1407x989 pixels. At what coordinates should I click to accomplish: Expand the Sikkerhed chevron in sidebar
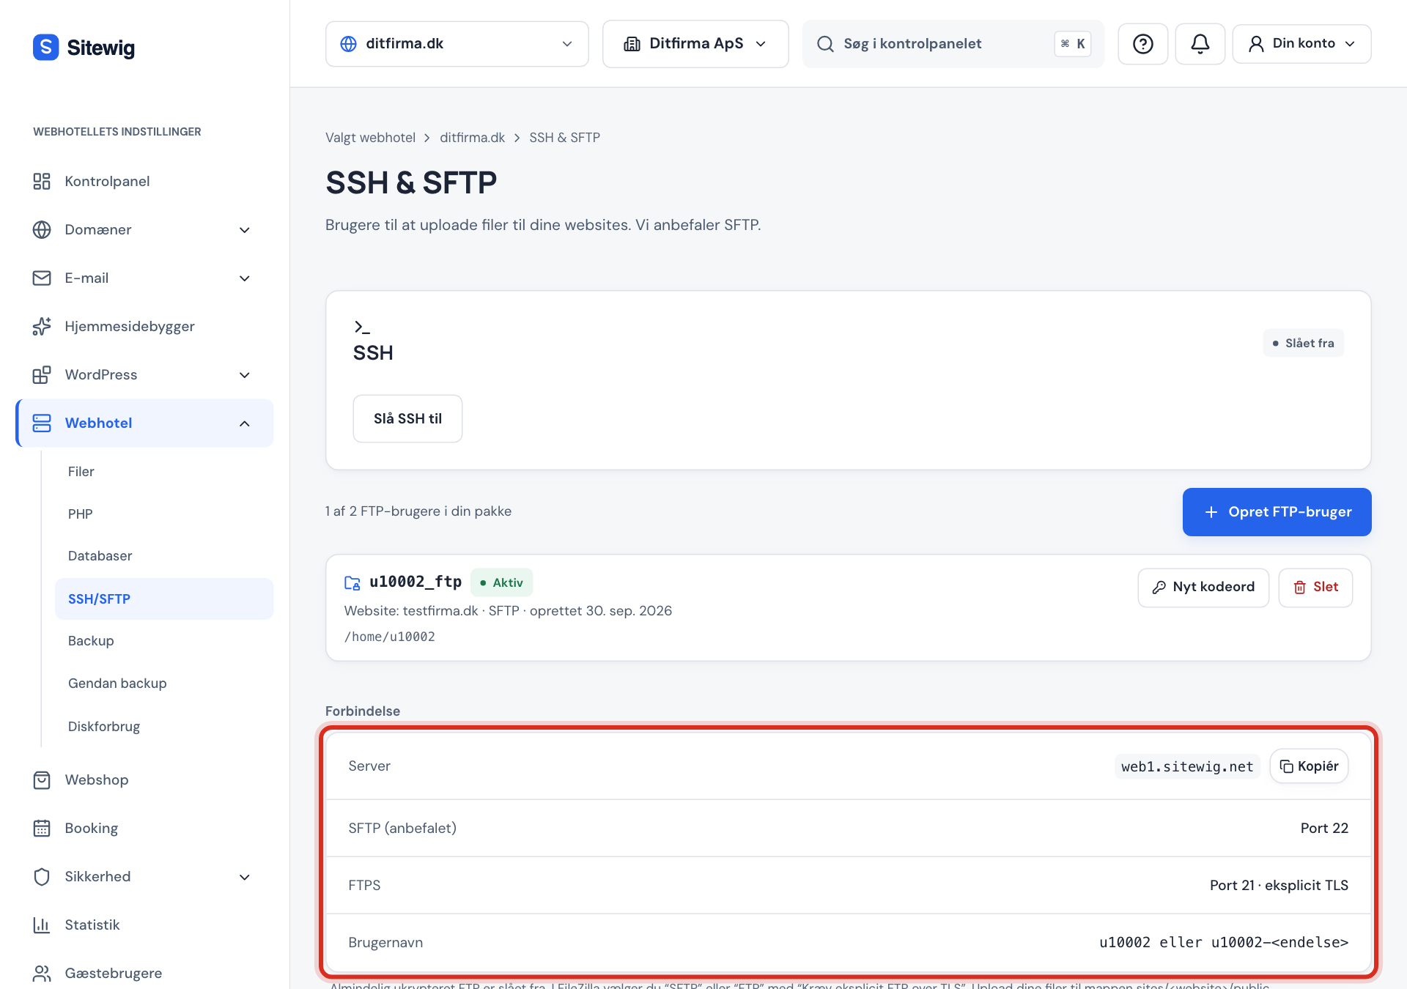coord(245,877)
